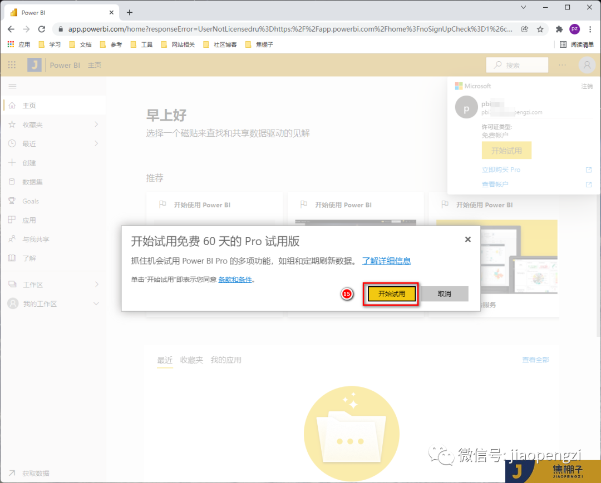This screenshot has width=601, height=483.
Task: Open 工作区 in the sidebar
Action: tap(53, 285)
